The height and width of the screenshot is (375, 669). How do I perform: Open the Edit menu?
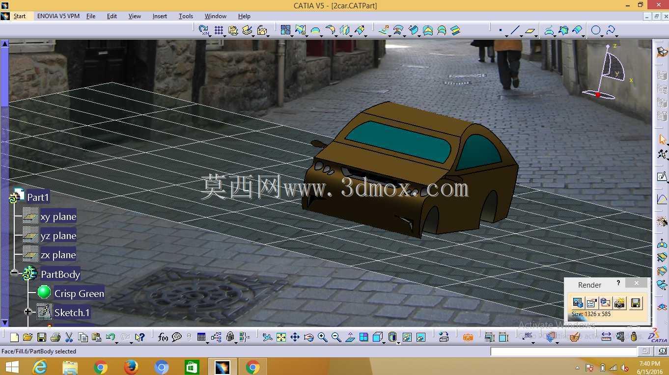pyautogui.click(x=112, y=16)
